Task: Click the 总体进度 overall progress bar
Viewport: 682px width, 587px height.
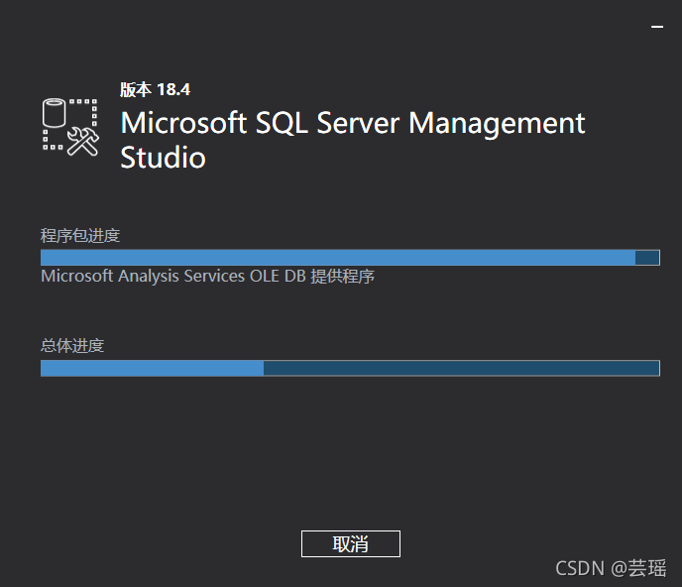Action: point(350,369)
